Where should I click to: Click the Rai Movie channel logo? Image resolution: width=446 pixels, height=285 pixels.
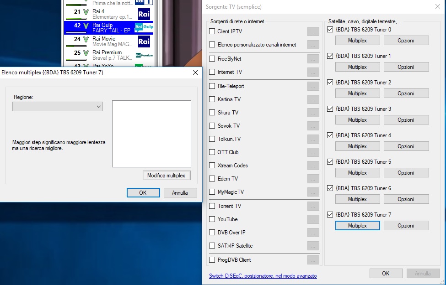[x=144, y=41]
